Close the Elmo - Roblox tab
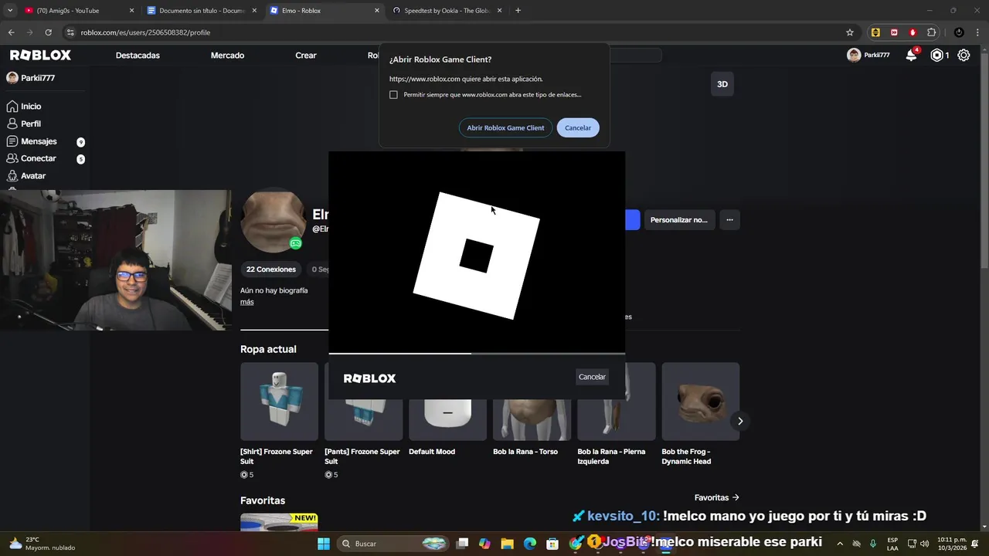989x556 pixels. tap(377, 11)
